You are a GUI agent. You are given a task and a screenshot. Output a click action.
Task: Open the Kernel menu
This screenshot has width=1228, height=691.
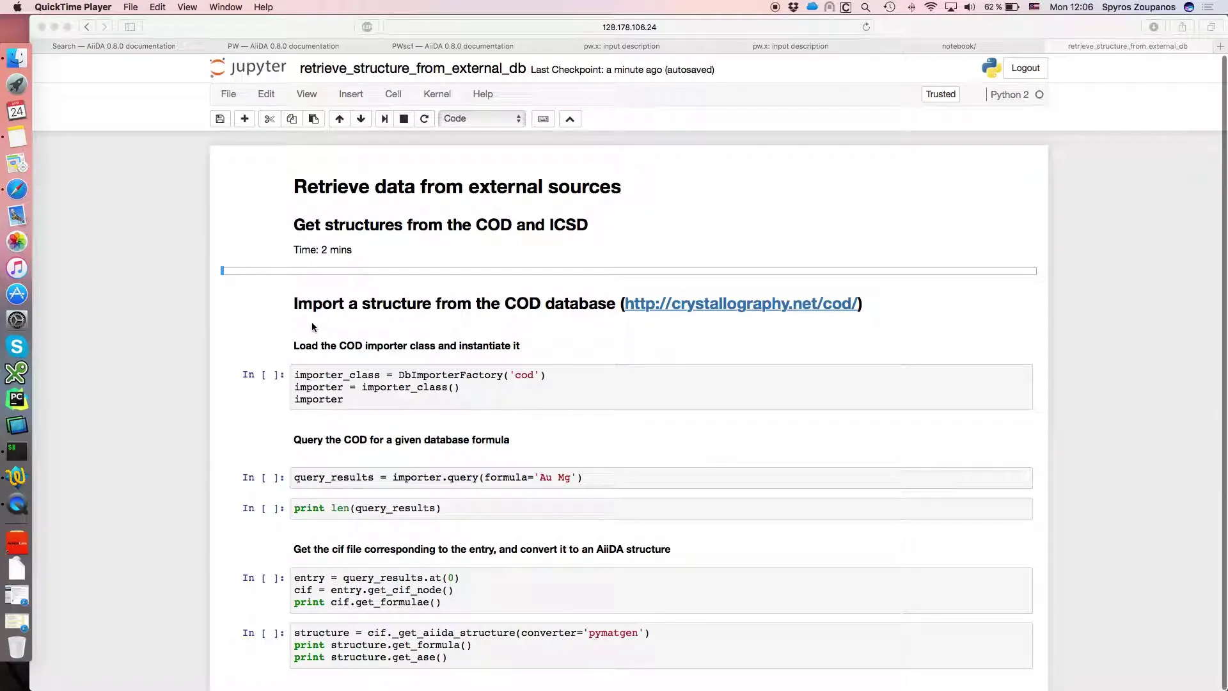[x=437, y=94]
